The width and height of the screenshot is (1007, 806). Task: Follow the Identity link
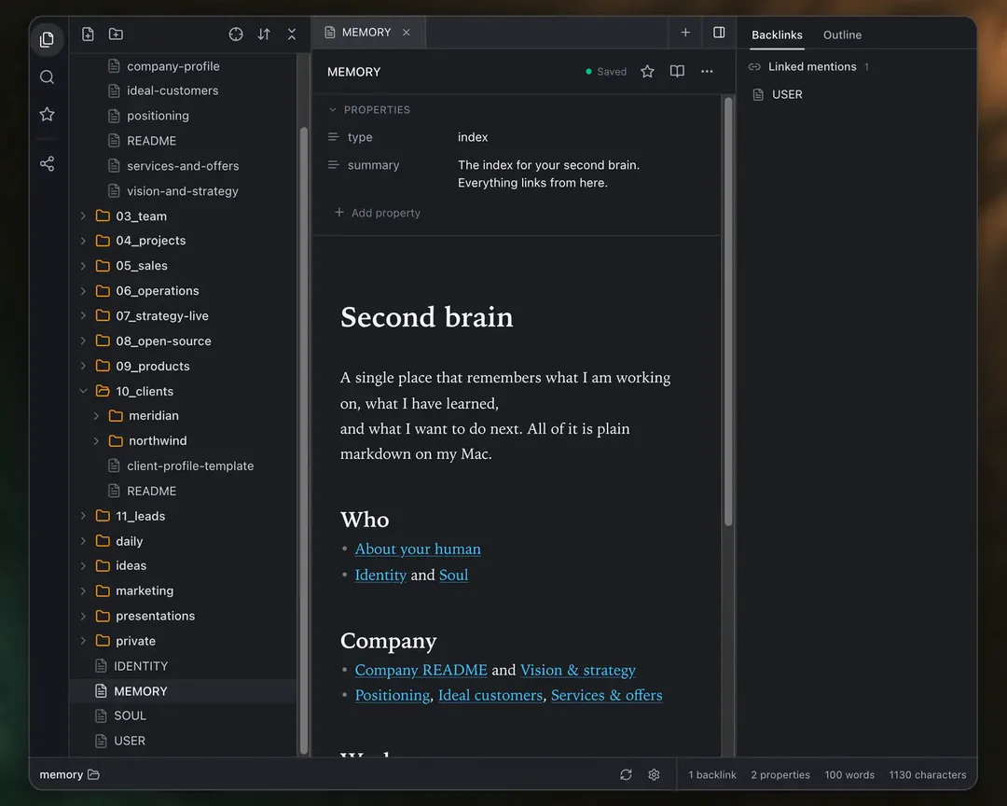[x=380, y=575]
